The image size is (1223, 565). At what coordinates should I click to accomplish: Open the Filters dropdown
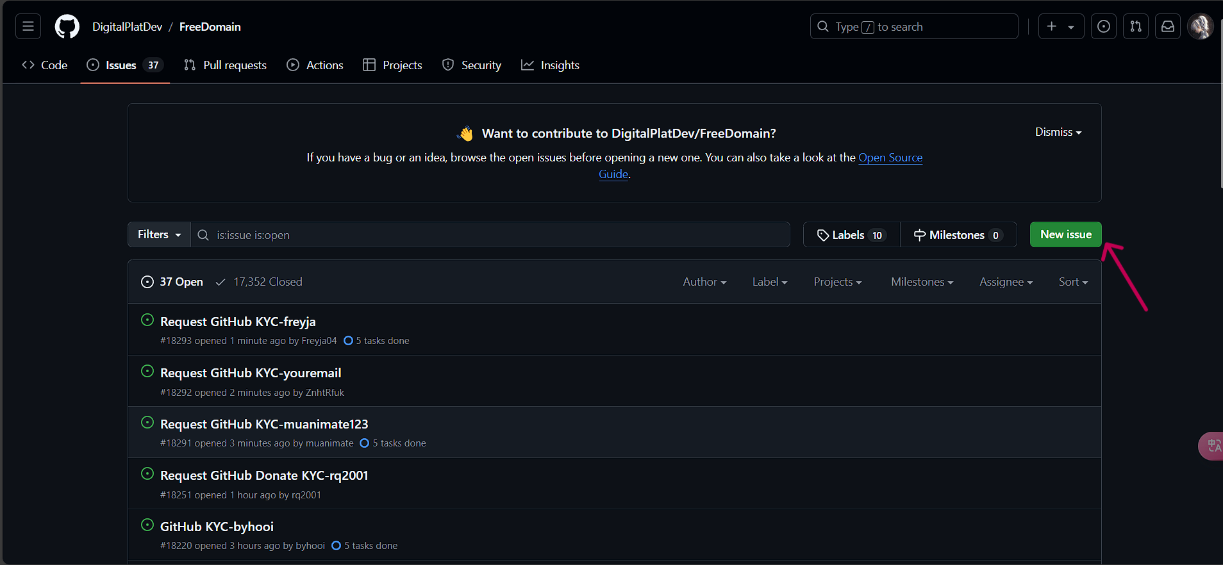pos(159,234)
